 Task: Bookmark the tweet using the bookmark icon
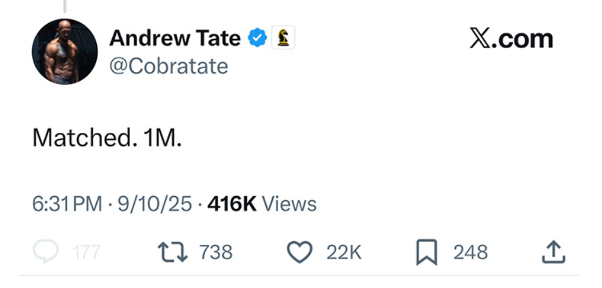[426, 252]
